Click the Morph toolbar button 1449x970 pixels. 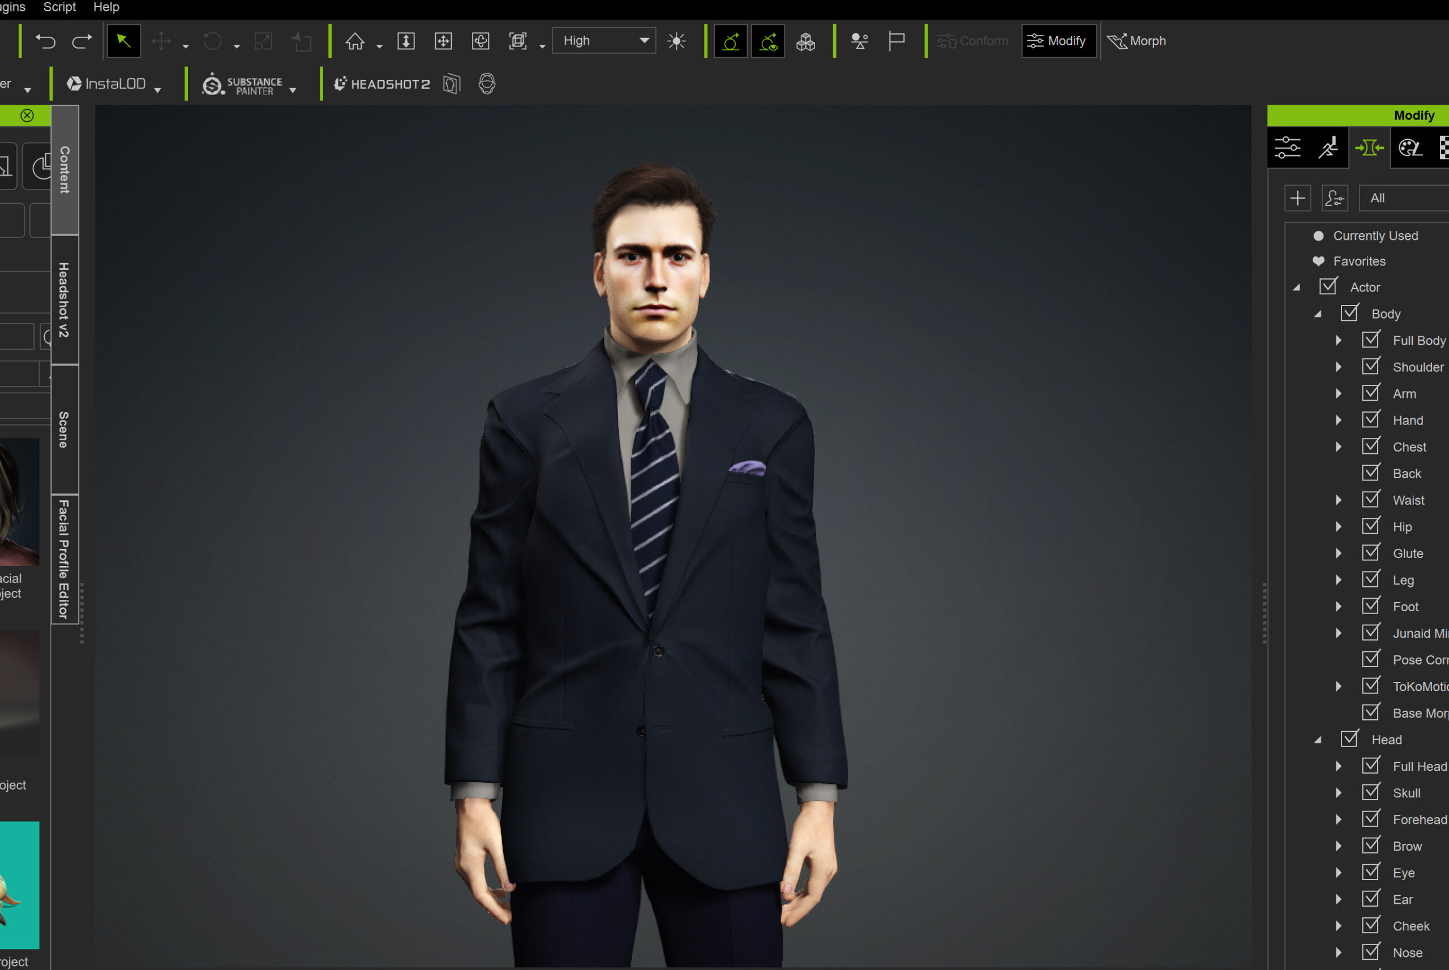(x=1137, y=41)
